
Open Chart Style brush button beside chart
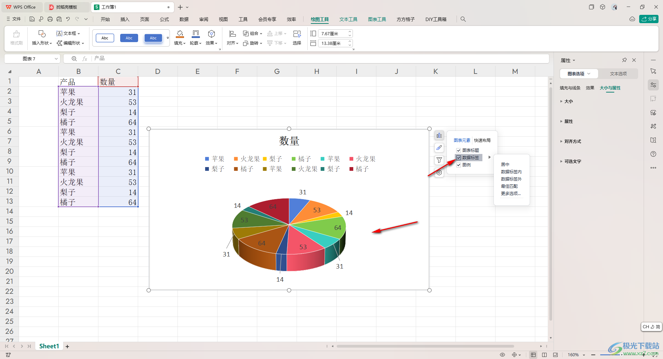[439, 148]
